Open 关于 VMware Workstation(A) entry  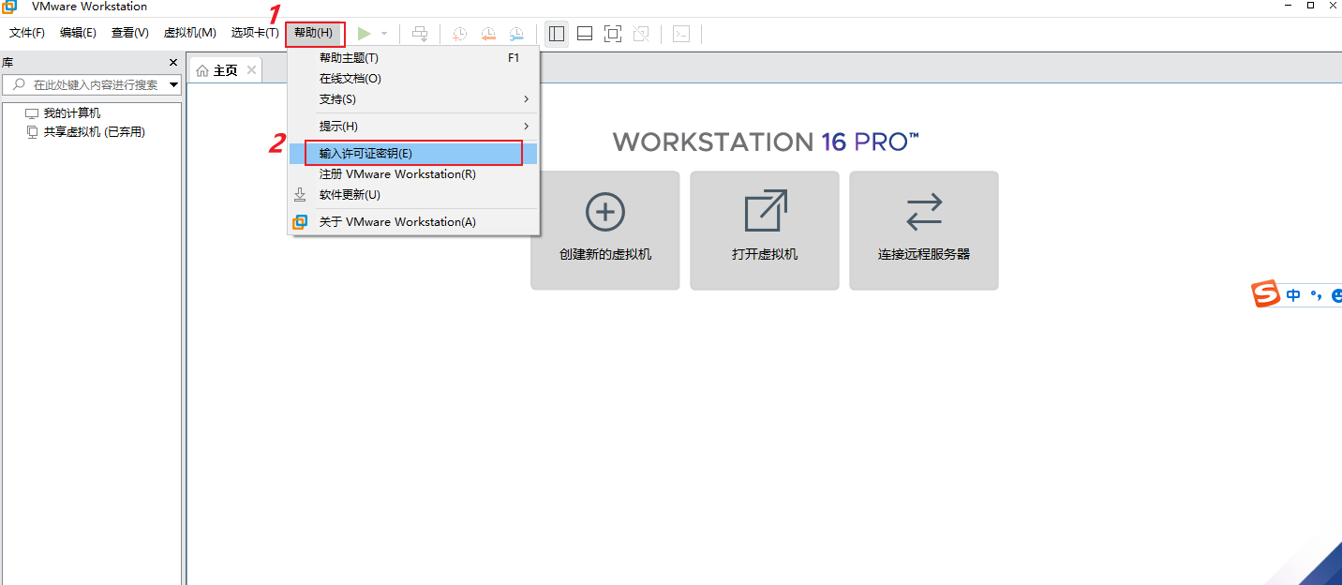pos(413,222)
